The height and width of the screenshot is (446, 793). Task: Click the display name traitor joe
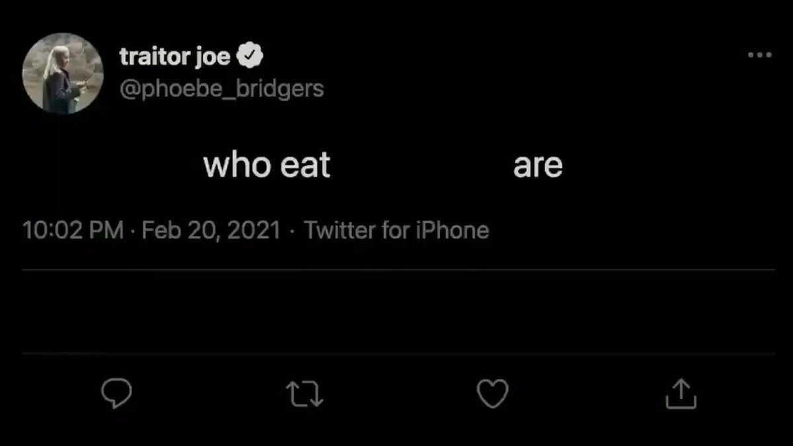(174, 57)
